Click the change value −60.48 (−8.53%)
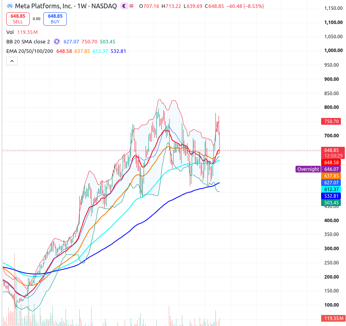Image resolution: width=346 pixels, height=326 pixels. [245, 6]
